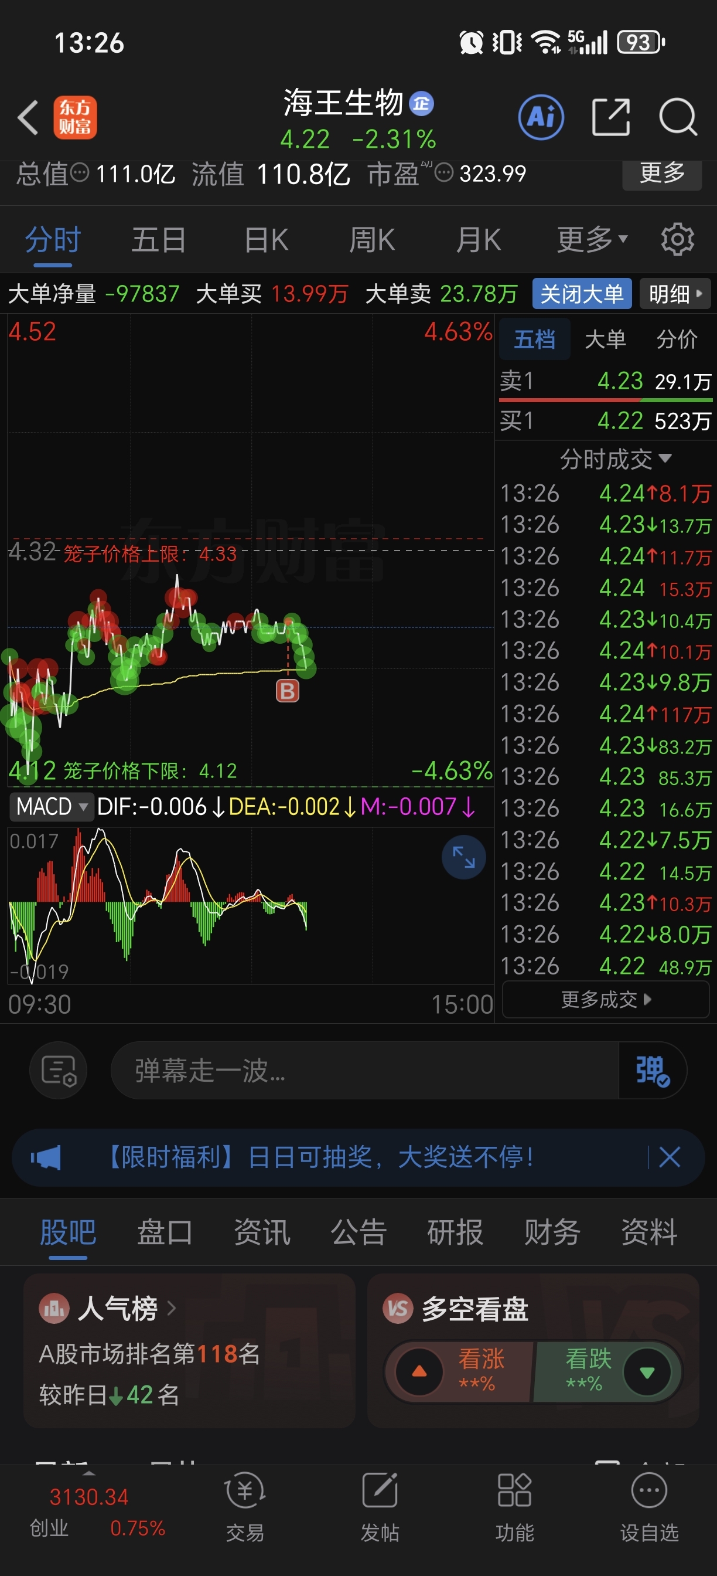Tap the info icon beside 总值
The image size is (717, 1576).
(x=80, y=173)
